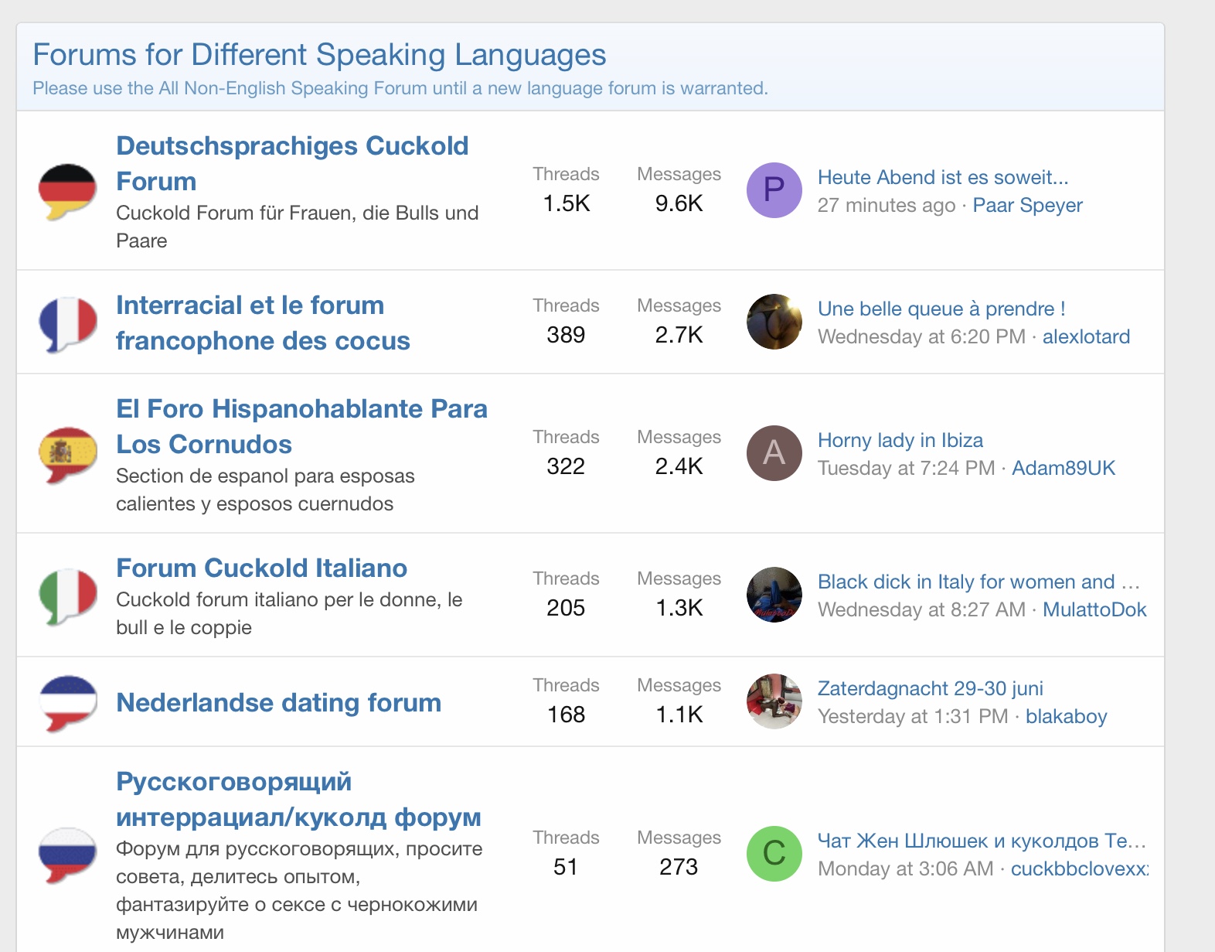
Task: Click the 322 threads count
Action: pos(566,466)
